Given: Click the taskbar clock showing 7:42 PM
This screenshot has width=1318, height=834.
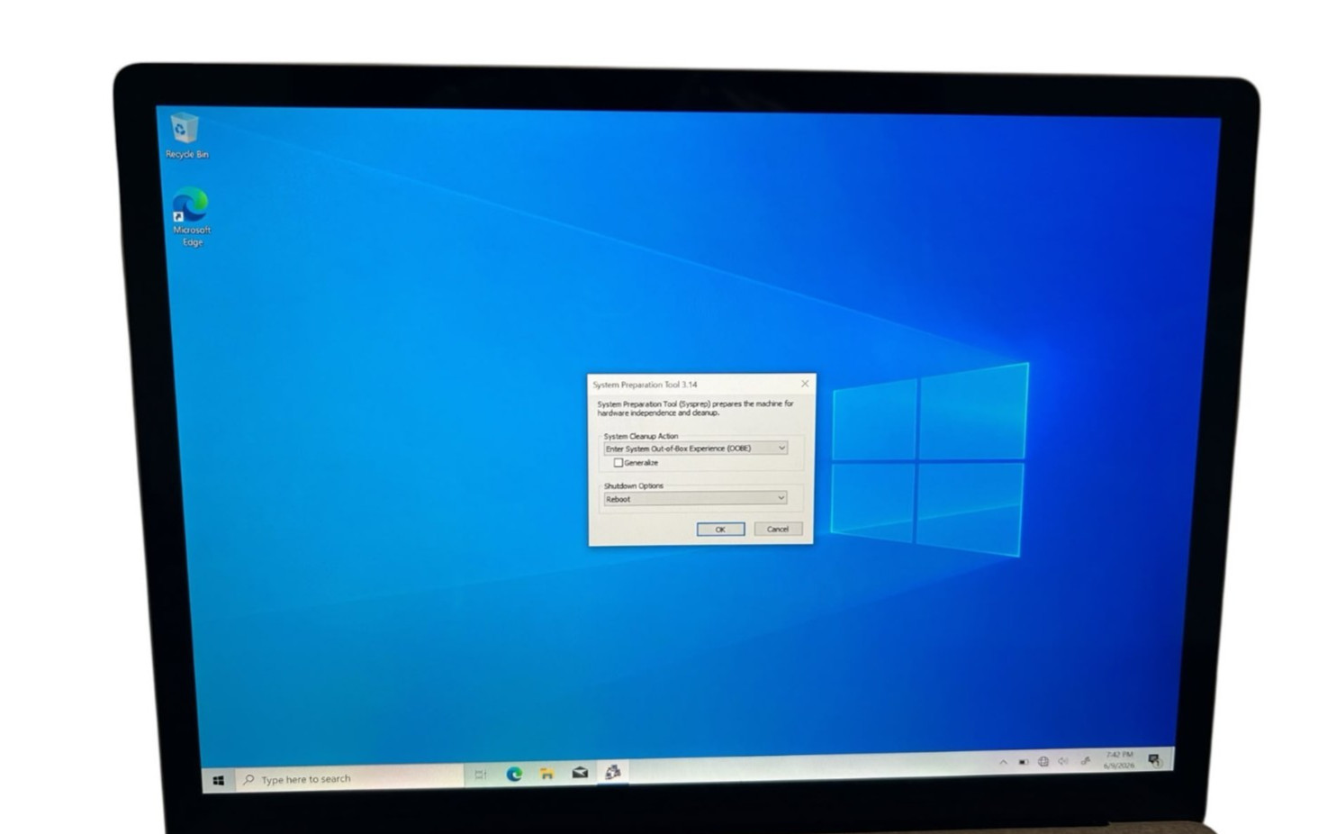Looking at the screenshot, I should [1119, 760].
